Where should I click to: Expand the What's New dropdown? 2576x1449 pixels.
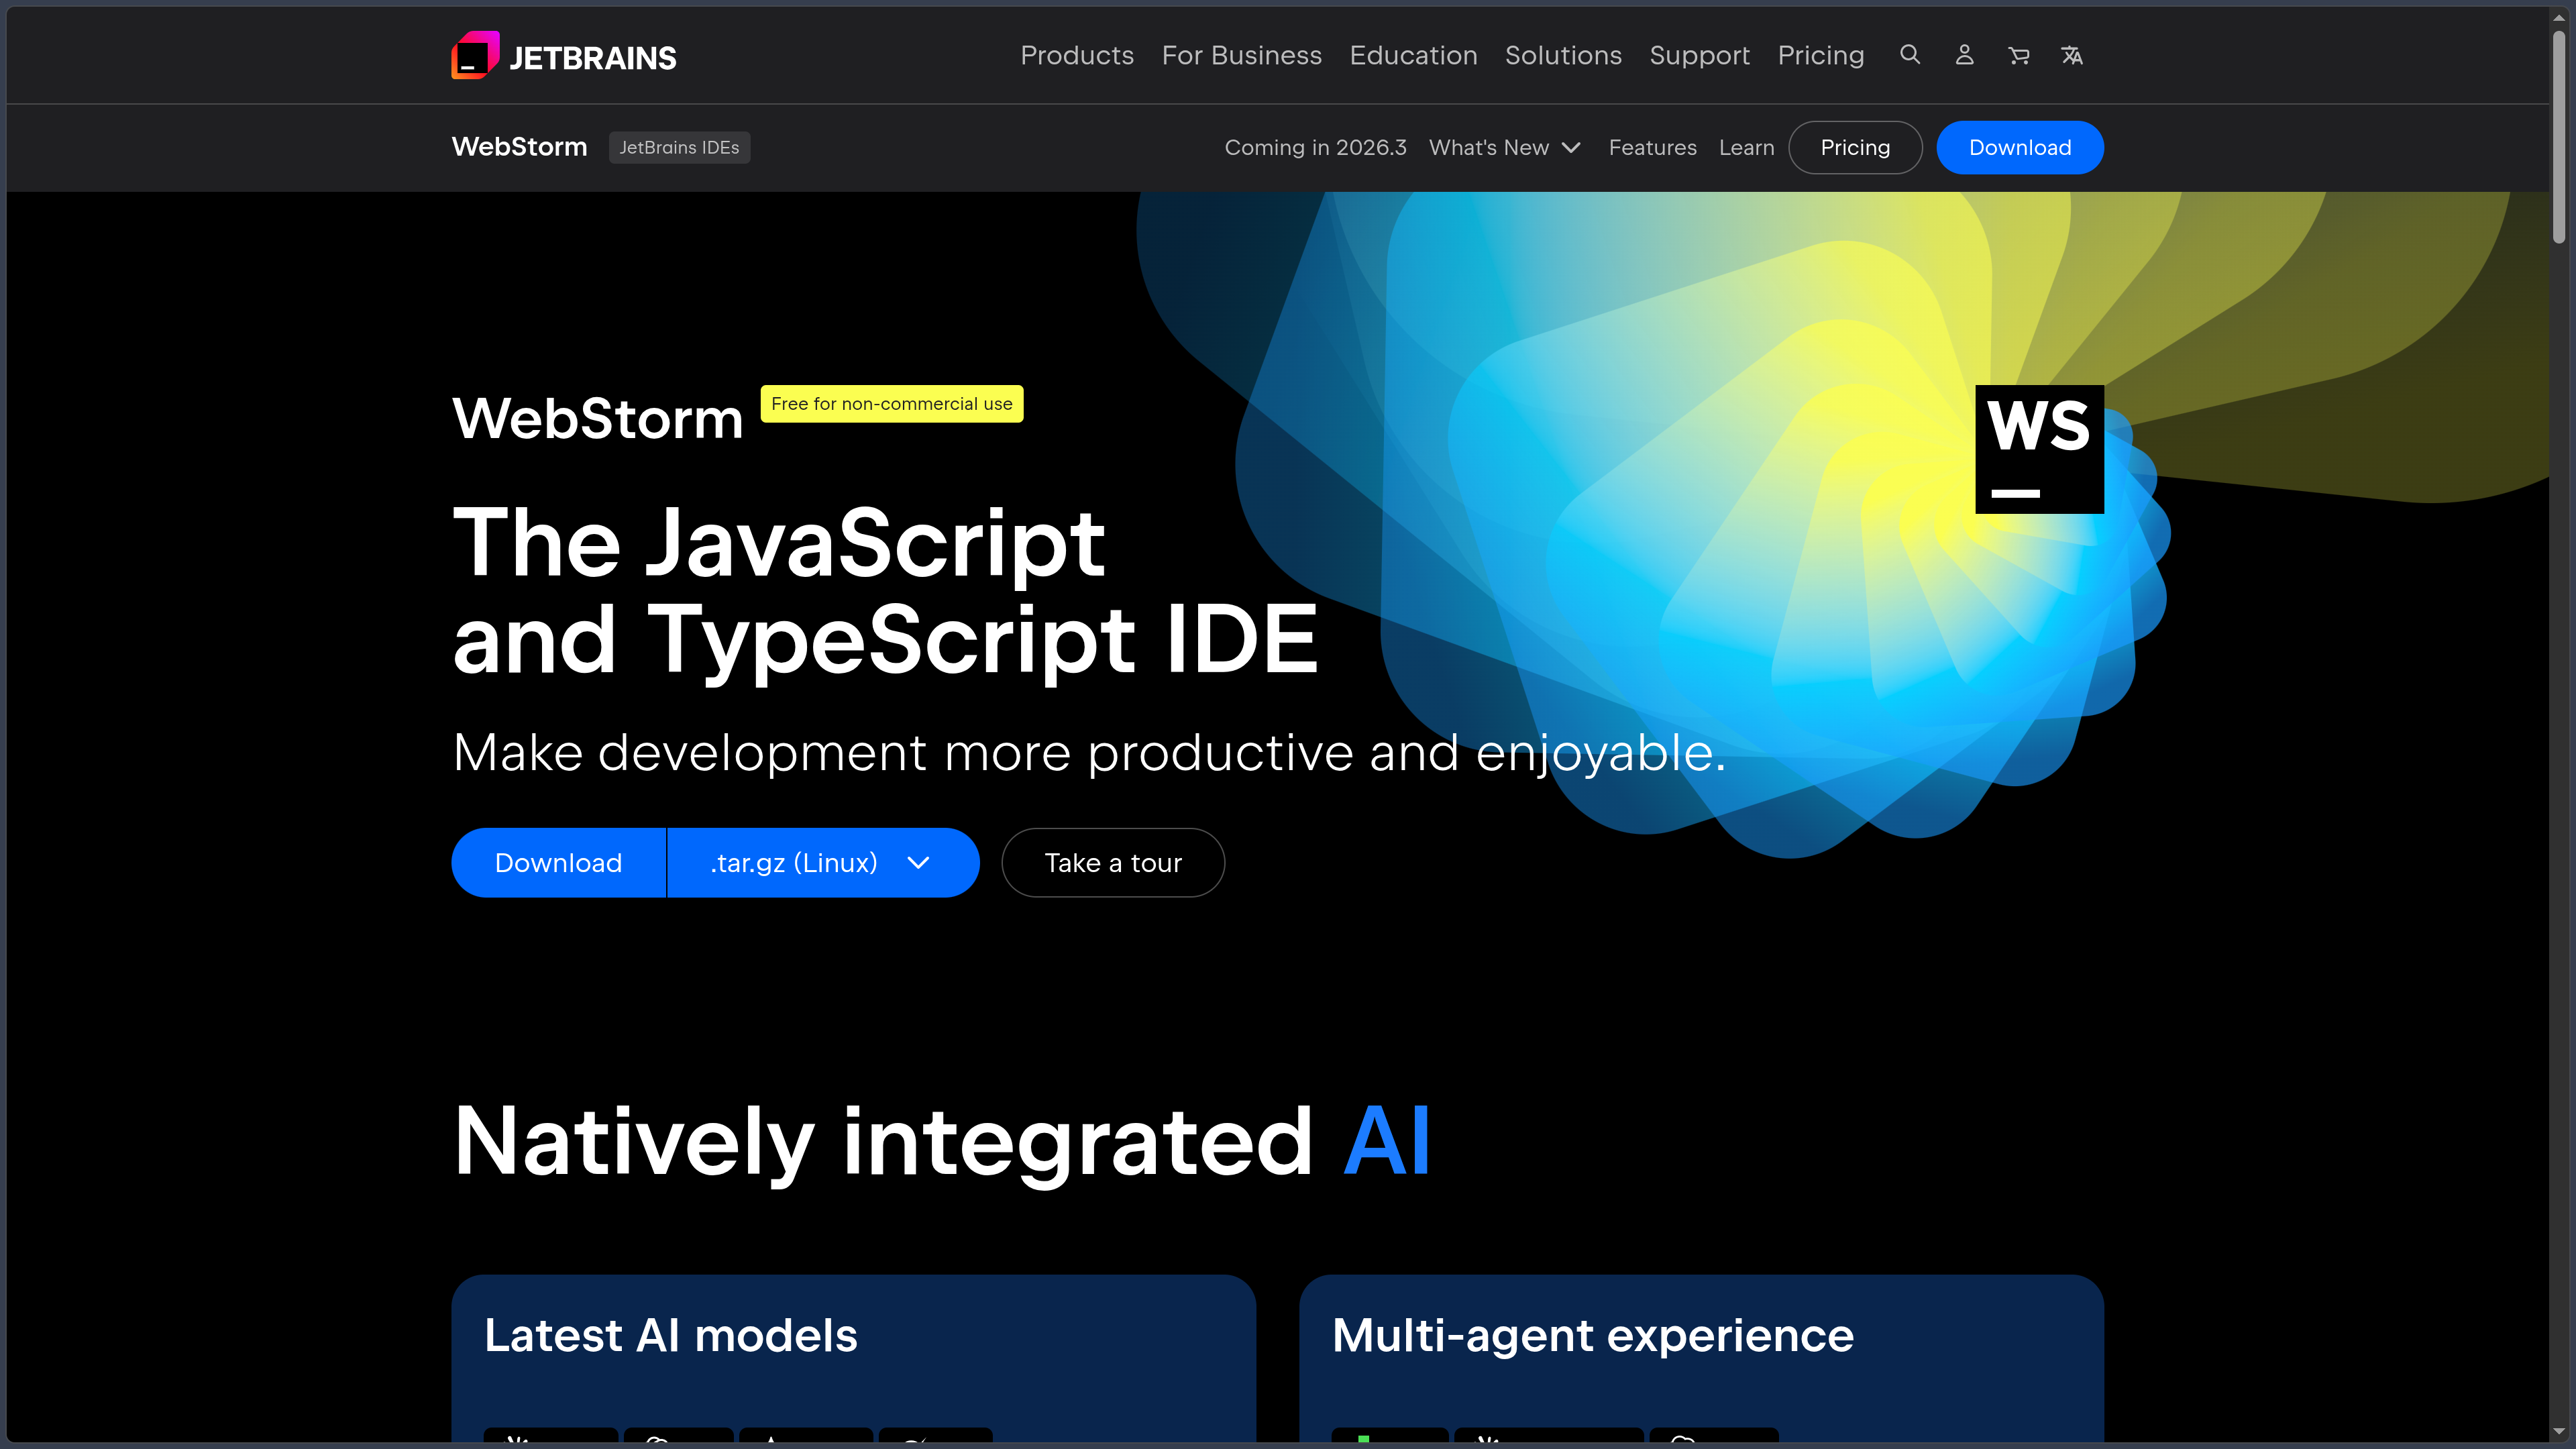(x=1504, y=147)
